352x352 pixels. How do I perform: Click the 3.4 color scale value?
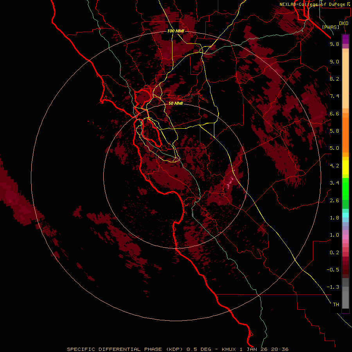(x=334, y=183)
